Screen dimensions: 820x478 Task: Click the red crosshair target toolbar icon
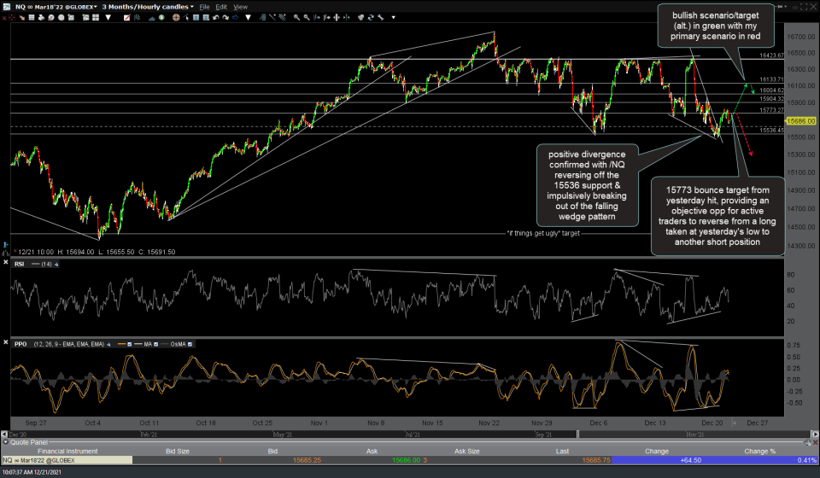click(12, 17)
